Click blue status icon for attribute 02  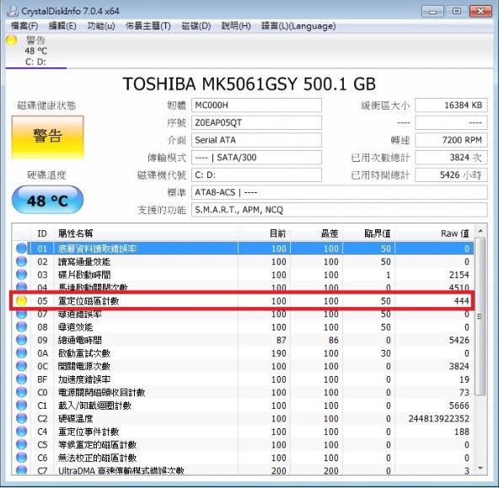(x=21, y=261)
